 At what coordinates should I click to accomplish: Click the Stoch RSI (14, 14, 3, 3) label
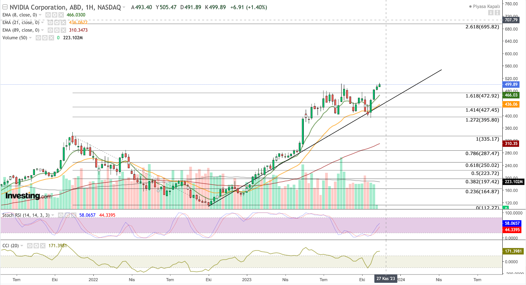[26, 215]
